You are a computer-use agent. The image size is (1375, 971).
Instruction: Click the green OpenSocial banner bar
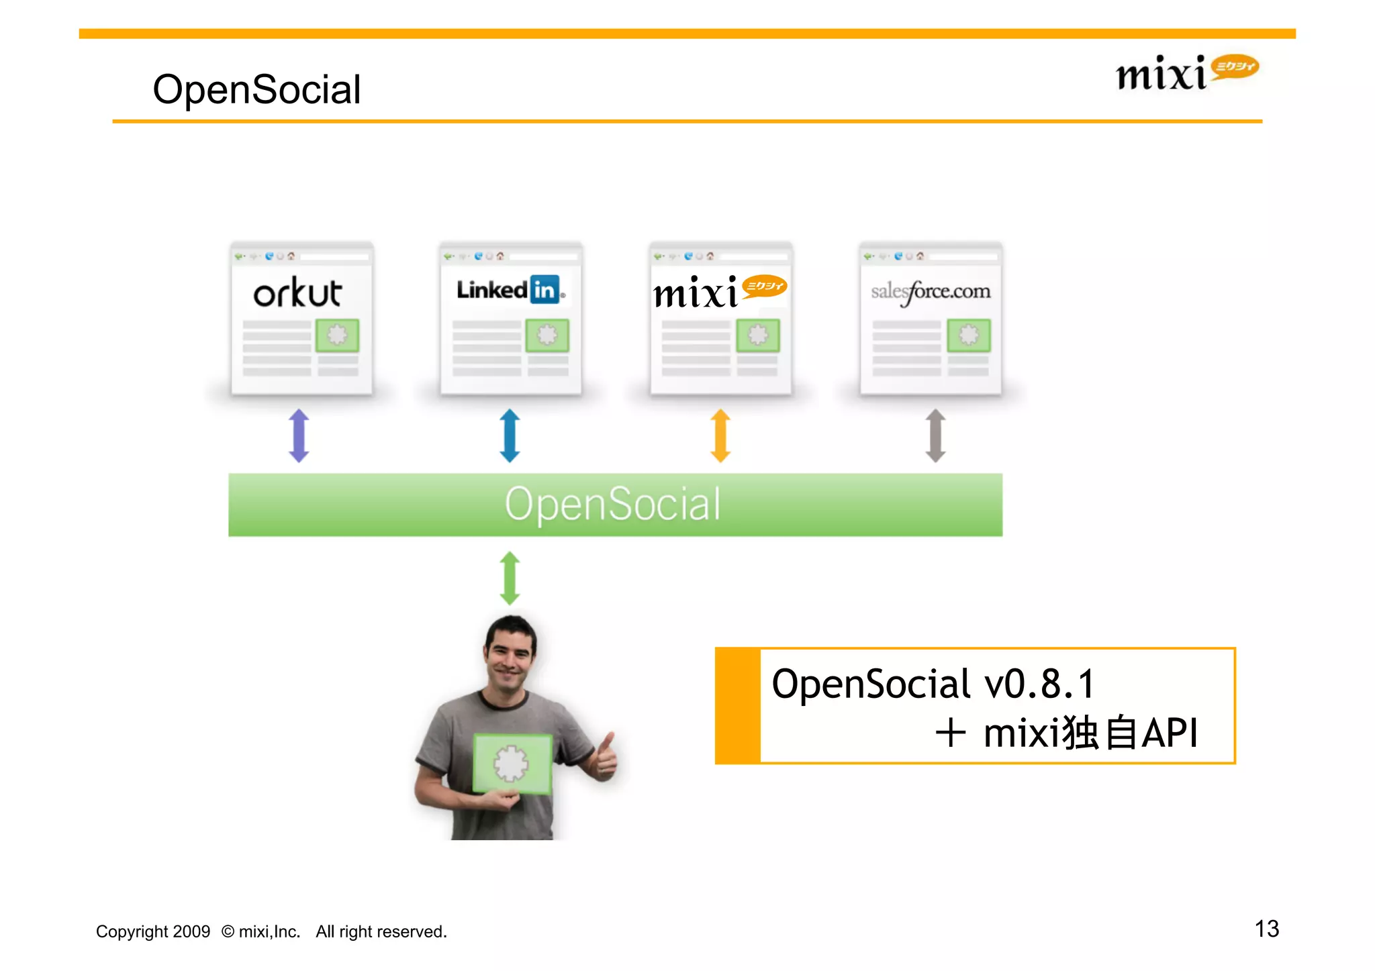[x=614, y=505]
